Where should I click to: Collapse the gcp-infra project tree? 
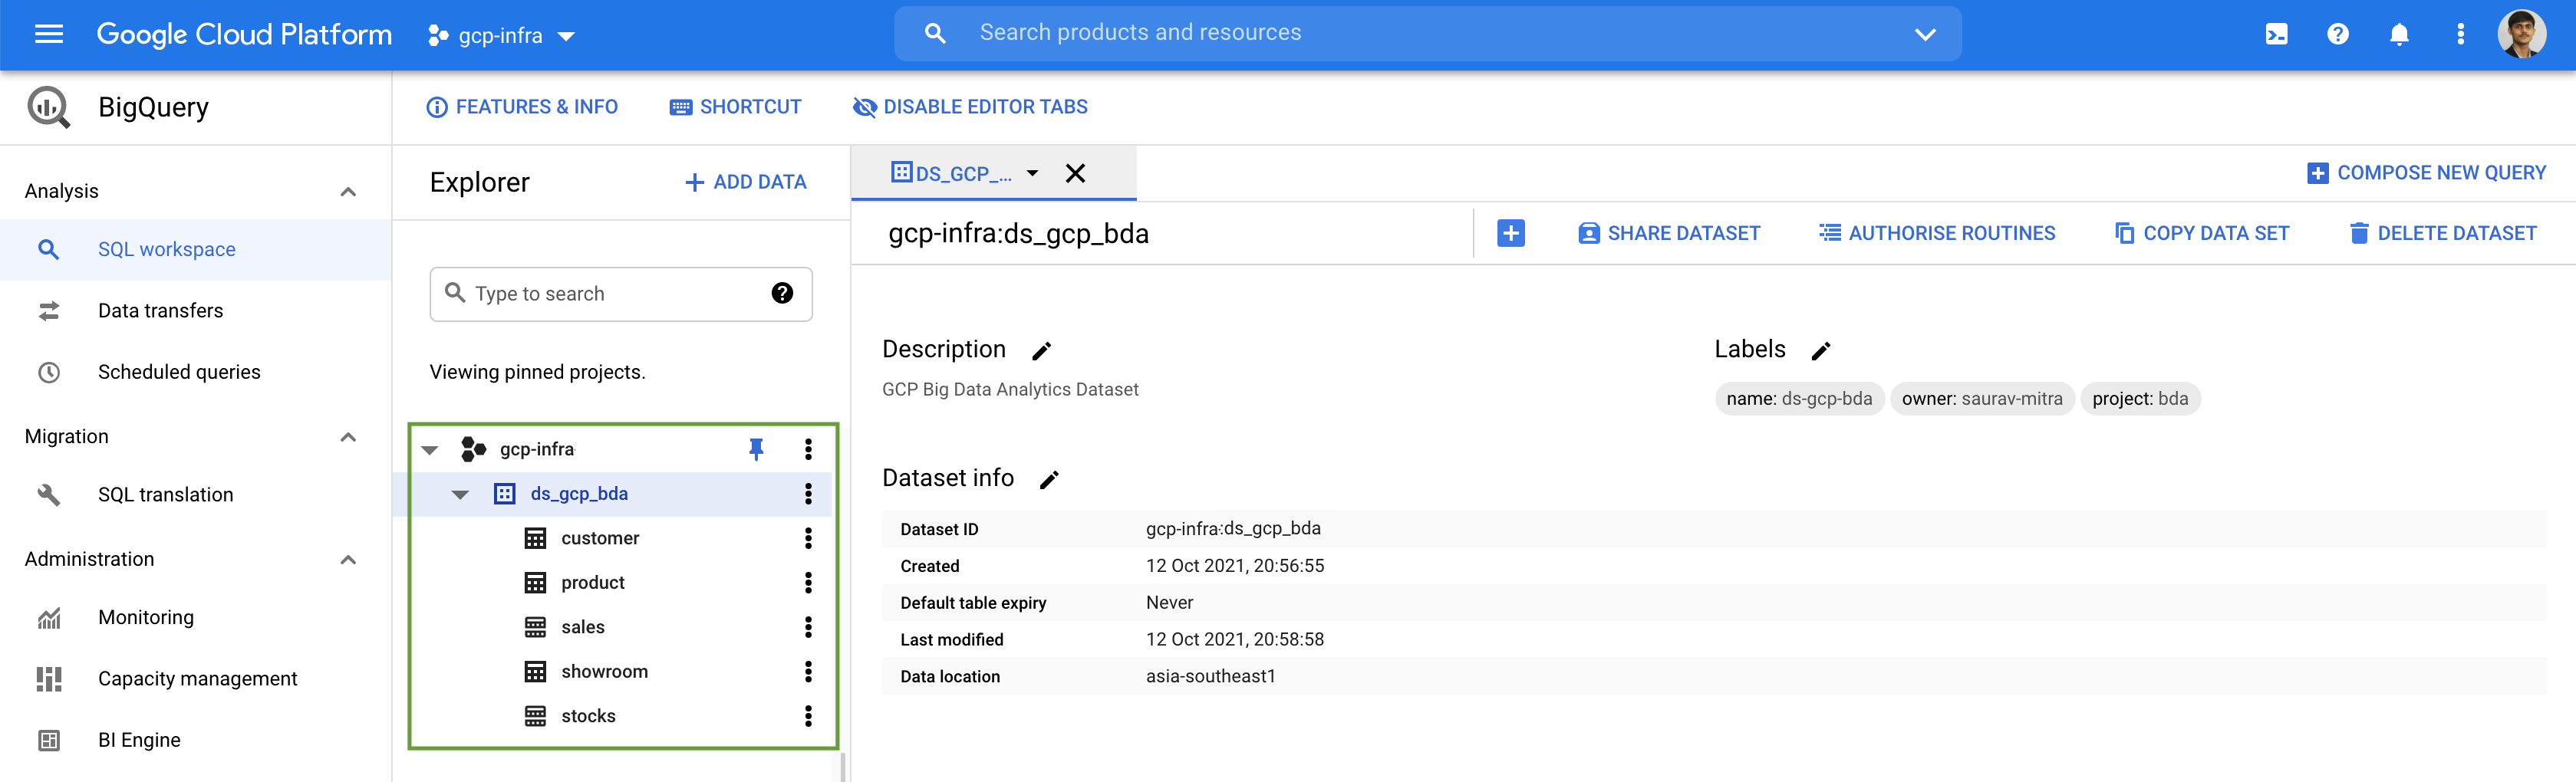click(x=430, y=450)
